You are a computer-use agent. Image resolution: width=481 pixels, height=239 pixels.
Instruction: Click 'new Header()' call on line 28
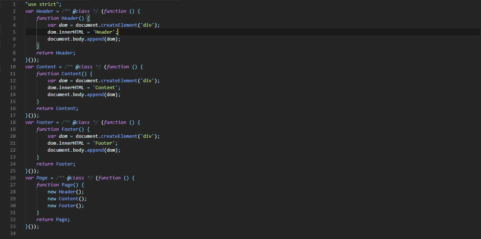point(66,191)
